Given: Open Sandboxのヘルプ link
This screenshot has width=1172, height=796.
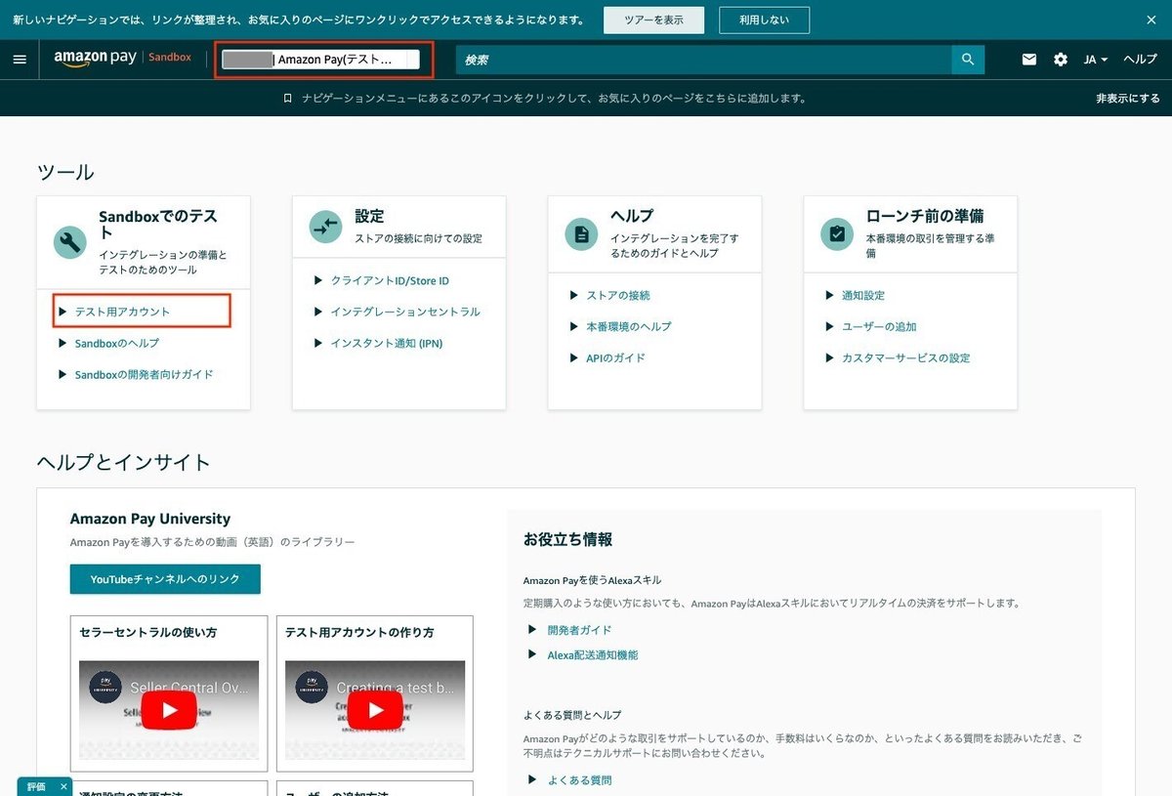Looking at the screenshot, I should [117, 343].
